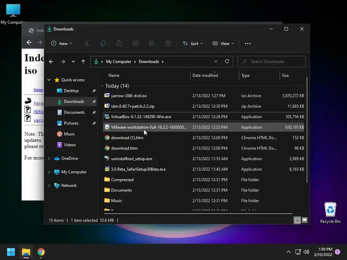Open the New dropdown button
347x260 pixels.
pyautogui.click(x=62, y=44)
